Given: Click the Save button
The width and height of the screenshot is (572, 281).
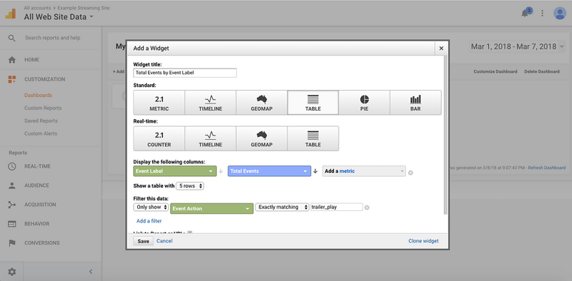Looking at the screenshot, I should pyautogui.click(x=144, y=241).
